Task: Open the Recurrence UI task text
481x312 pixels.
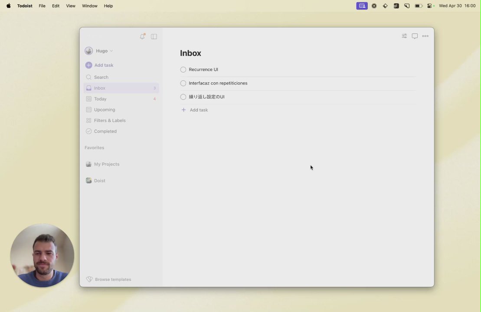Action: click(x=203, y=70)
